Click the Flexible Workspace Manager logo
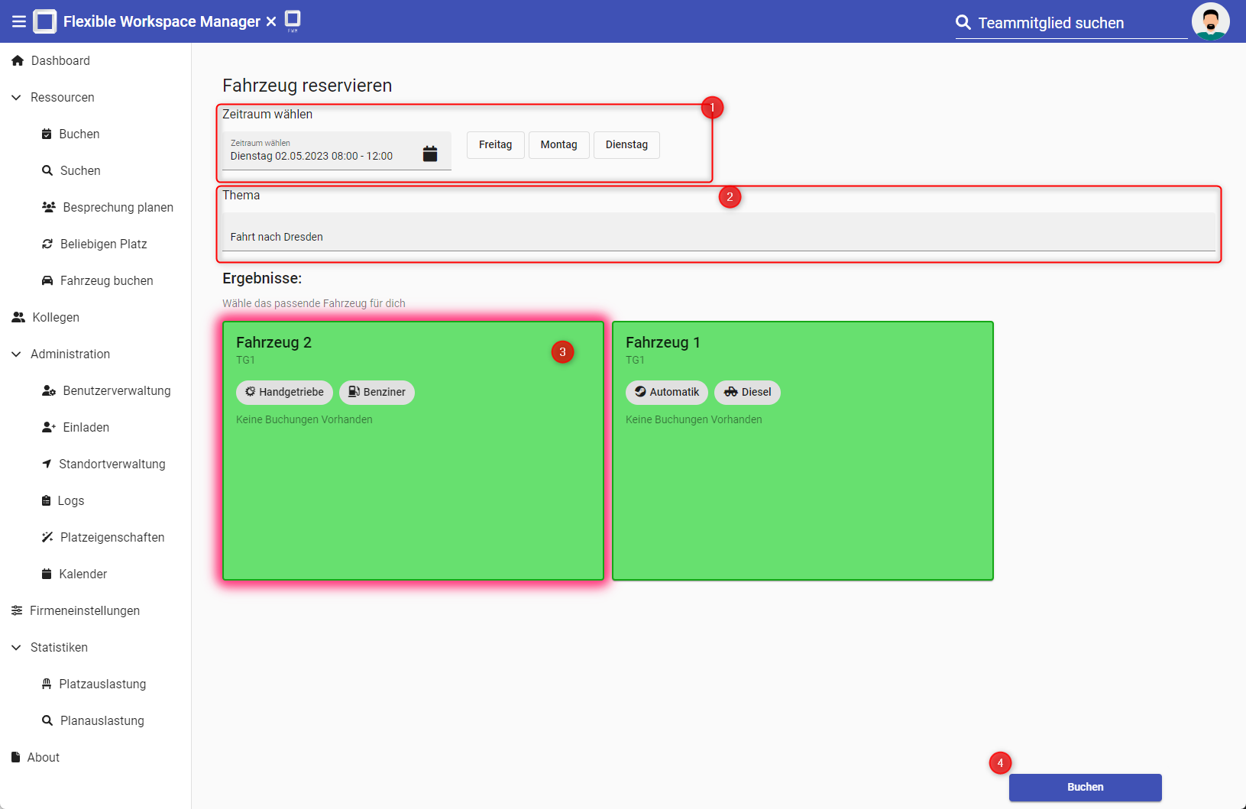Image resolution: width=1246 pixels, height=809 pixels. pyautogui.click(x=45, y=21)
